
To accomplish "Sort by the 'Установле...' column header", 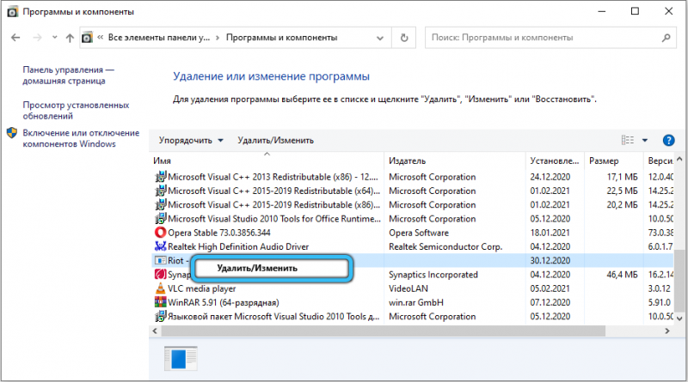I will [x=555, y=161].
